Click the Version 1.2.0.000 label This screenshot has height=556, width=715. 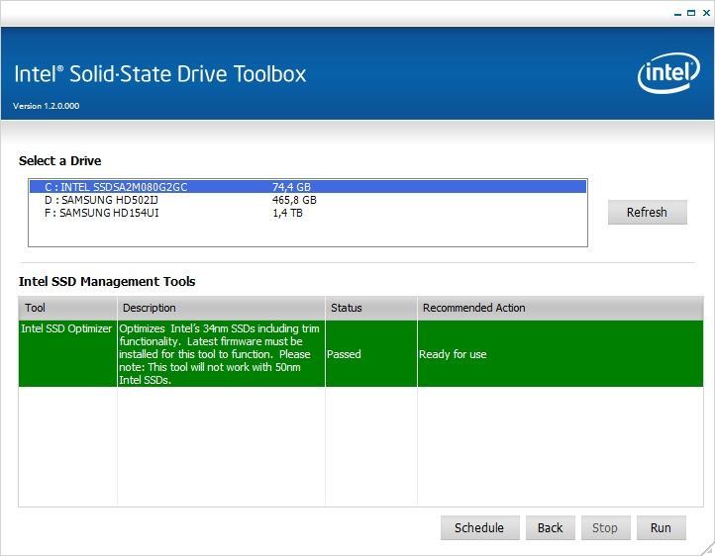[47, 106]
